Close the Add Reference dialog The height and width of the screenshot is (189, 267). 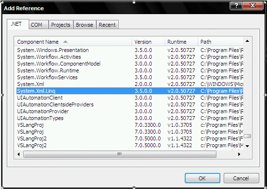pyautogui.click(x=253, y=6)
